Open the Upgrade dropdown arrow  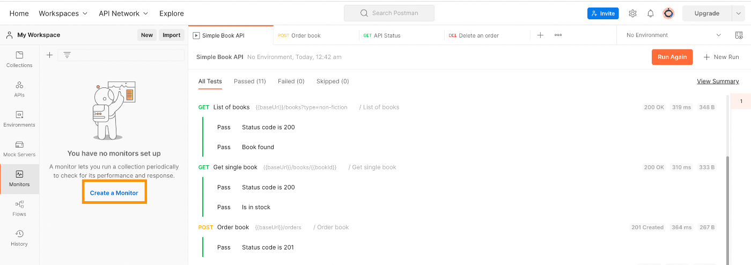click(738, 13)
